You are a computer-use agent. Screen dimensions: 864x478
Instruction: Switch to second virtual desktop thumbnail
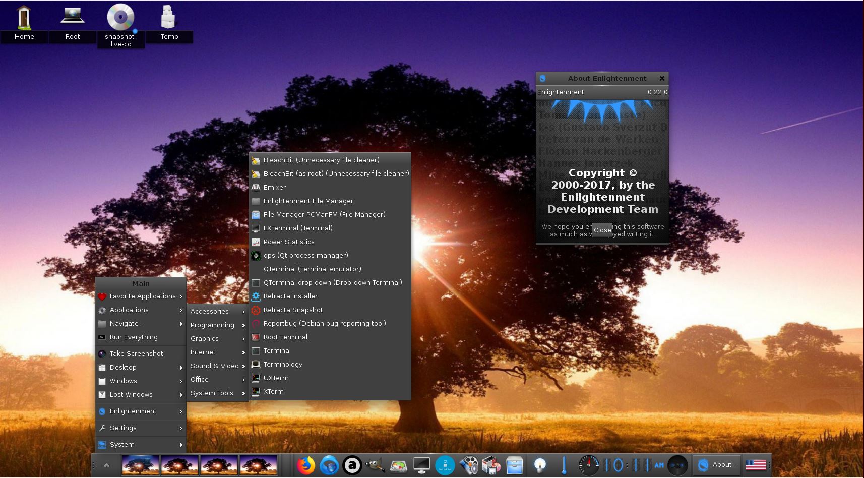(179, 465)
